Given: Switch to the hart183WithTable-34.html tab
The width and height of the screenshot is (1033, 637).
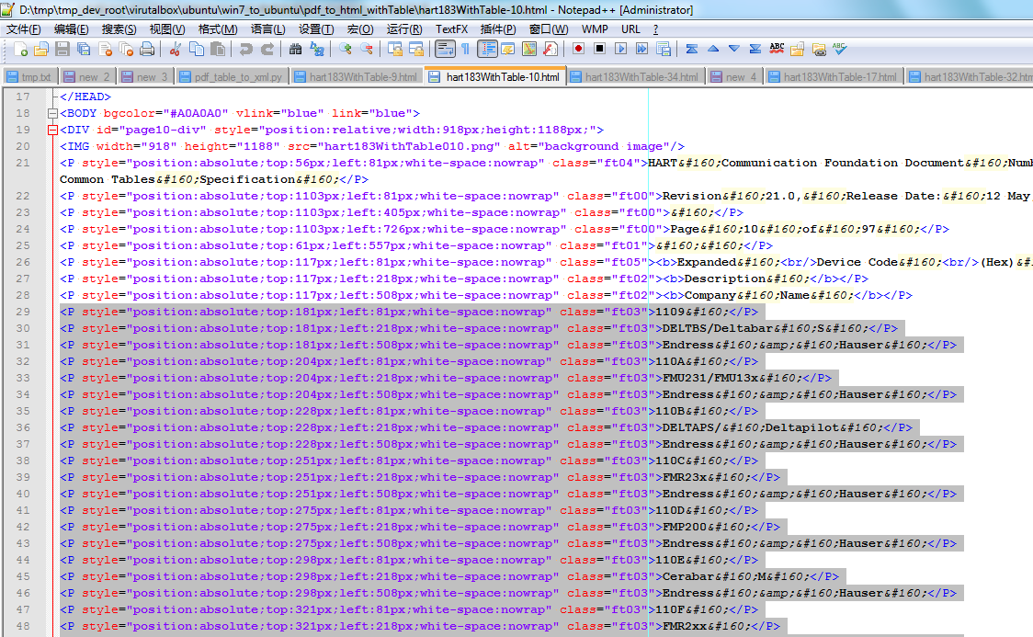Looking at the screenshot, I should 635,76.
